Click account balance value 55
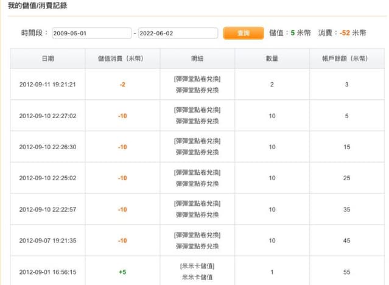This screenshot has height=285, width=389. [346, 272]
